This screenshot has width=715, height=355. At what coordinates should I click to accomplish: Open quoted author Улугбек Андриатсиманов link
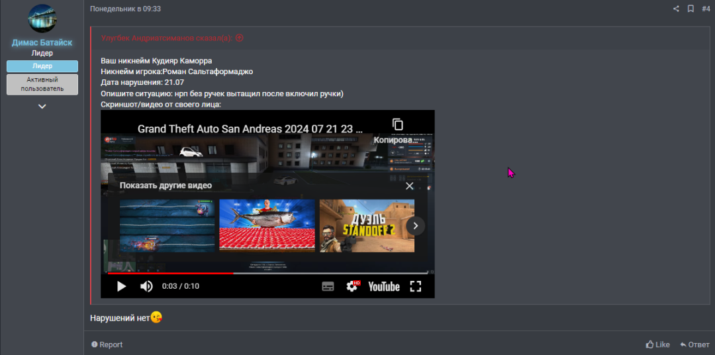(166, 38)
